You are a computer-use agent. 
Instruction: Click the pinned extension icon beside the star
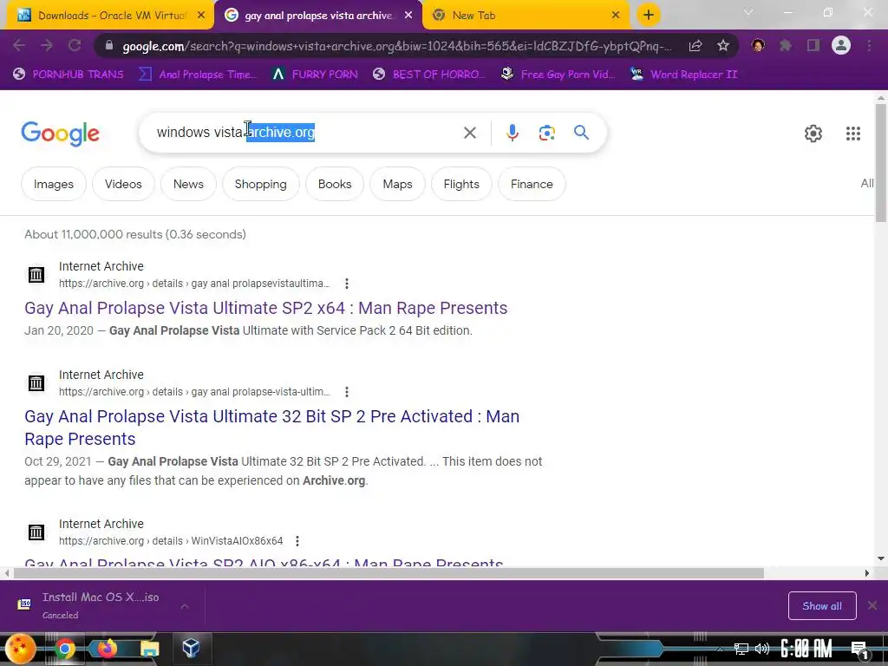(x=758, y=45)
